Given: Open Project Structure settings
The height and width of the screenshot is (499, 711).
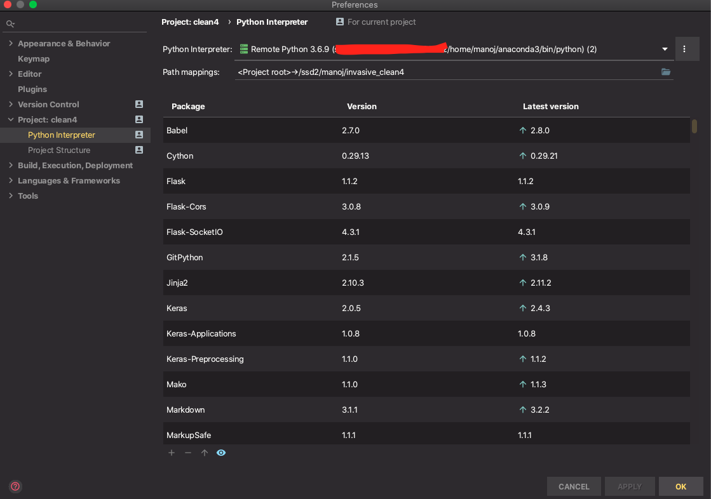Looking at the screenshot, I should tap(59, 150).
